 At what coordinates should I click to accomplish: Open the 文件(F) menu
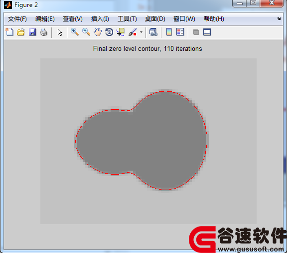tap(17, 18)
